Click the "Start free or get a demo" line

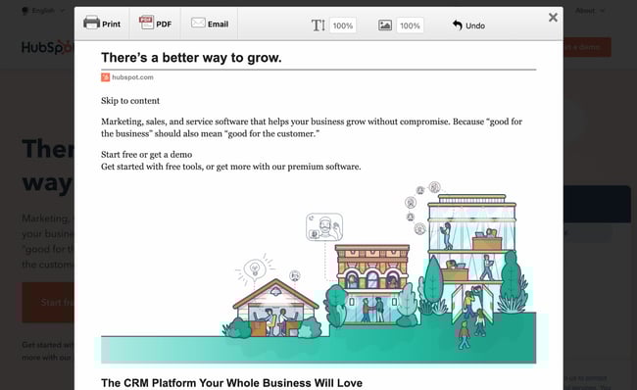(147, 155)
